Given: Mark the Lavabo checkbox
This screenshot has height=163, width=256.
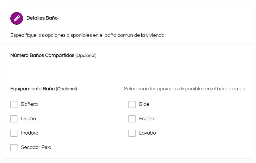Looking at the screenshot, I should (132, 133).
